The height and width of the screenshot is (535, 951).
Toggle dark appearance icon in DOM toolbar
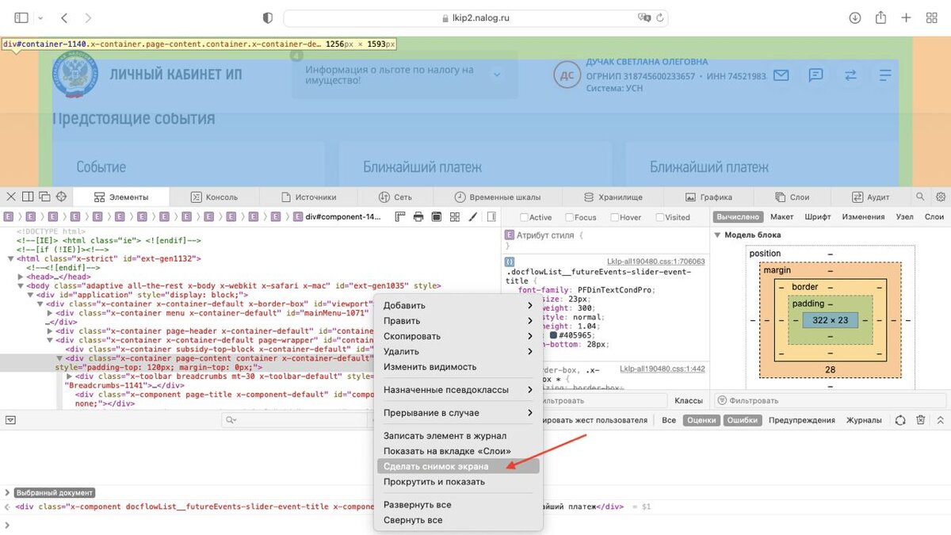pos(437,216)
